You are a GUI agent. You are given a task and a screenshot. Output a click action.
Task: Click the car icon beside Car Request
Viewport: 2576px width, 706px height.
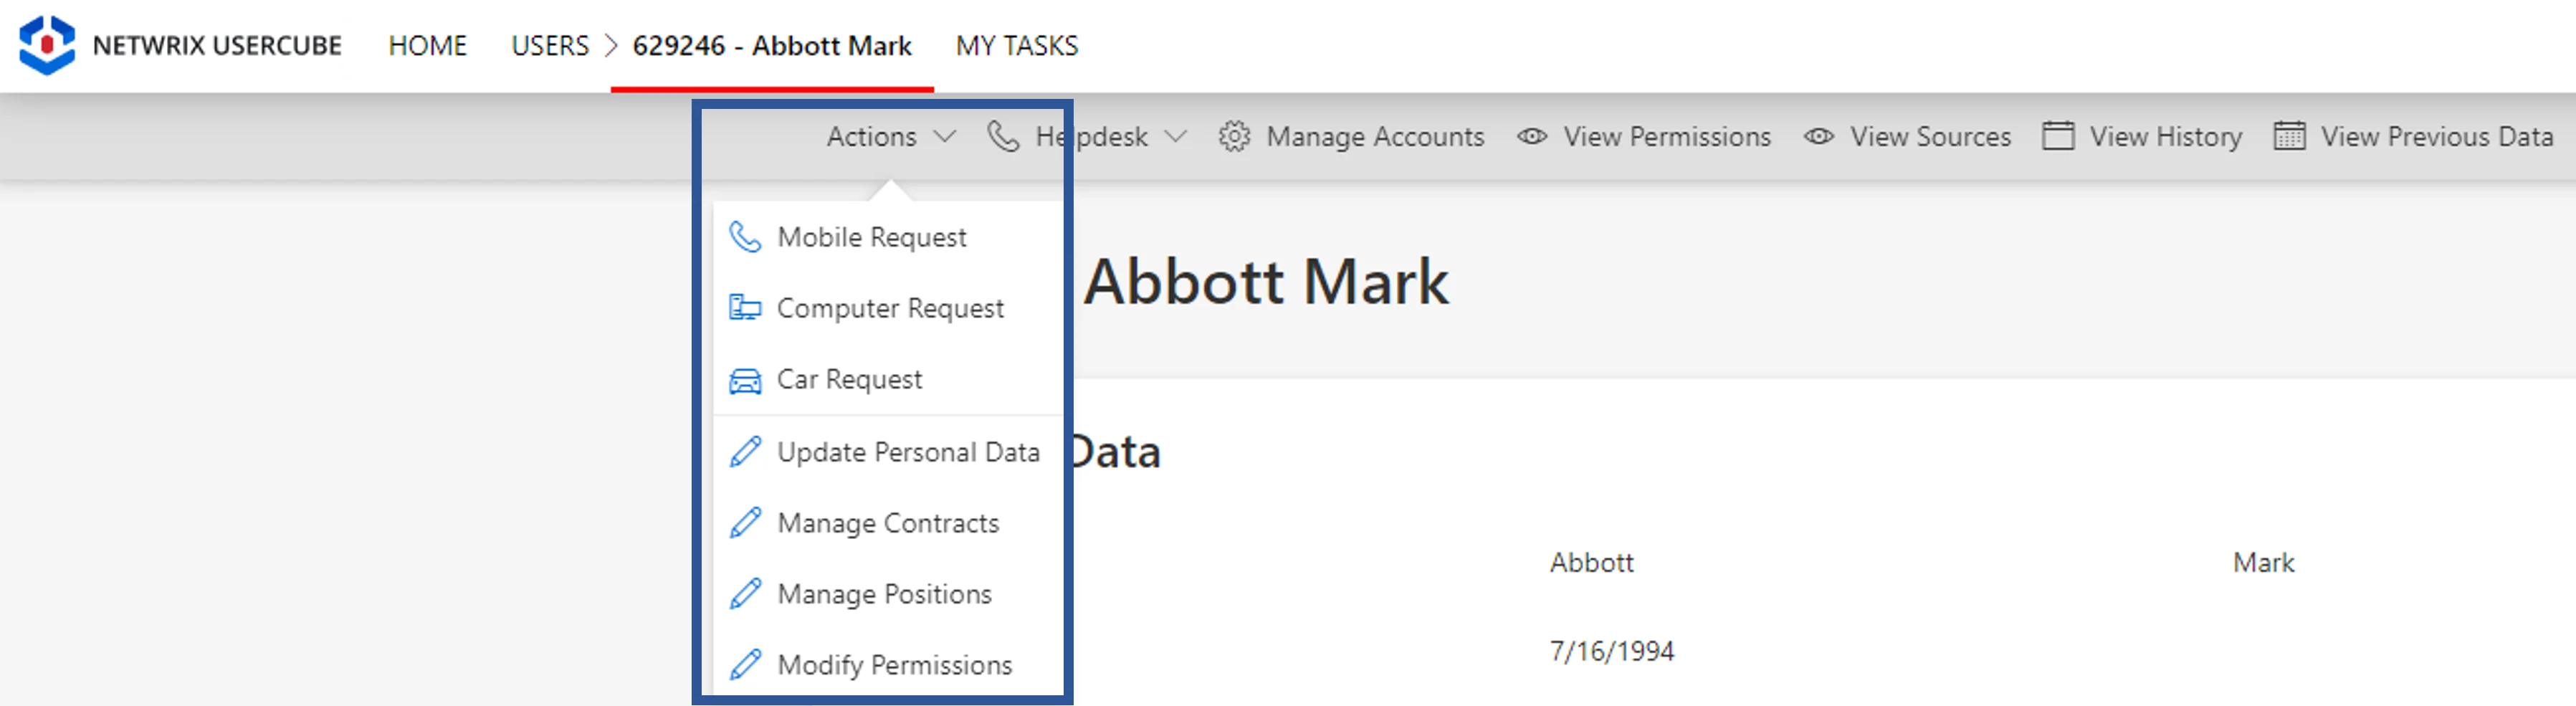coord(745,380)
